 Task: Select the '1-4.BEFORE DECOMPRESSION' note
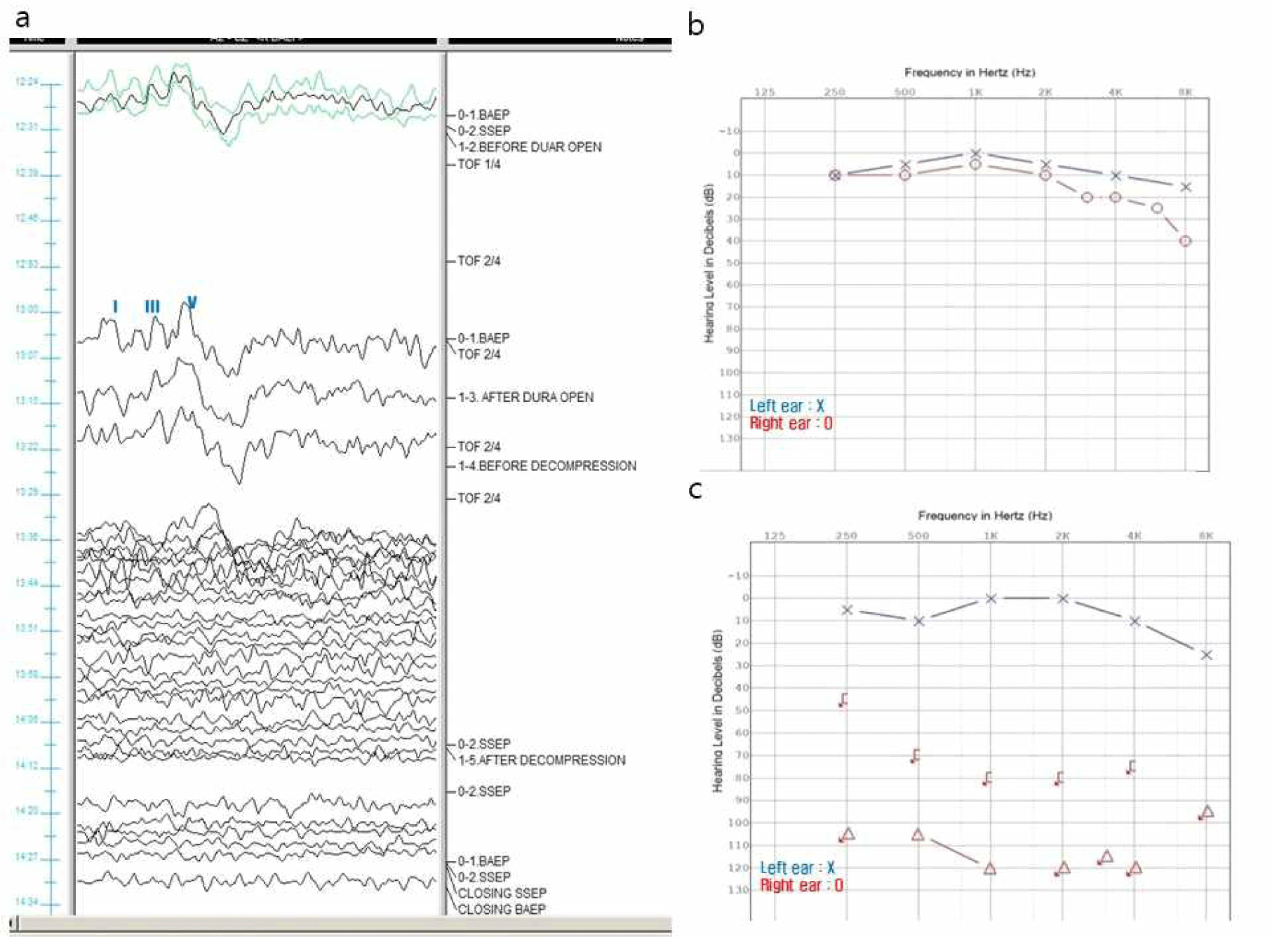point(547,466)
